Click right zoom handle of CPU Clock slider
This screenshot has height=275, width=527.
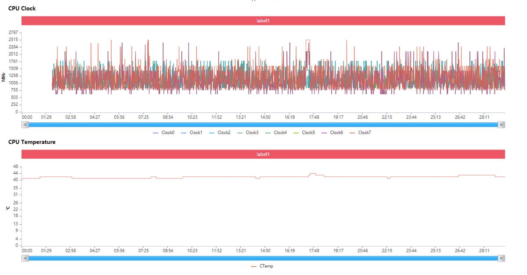coord(502,125)
